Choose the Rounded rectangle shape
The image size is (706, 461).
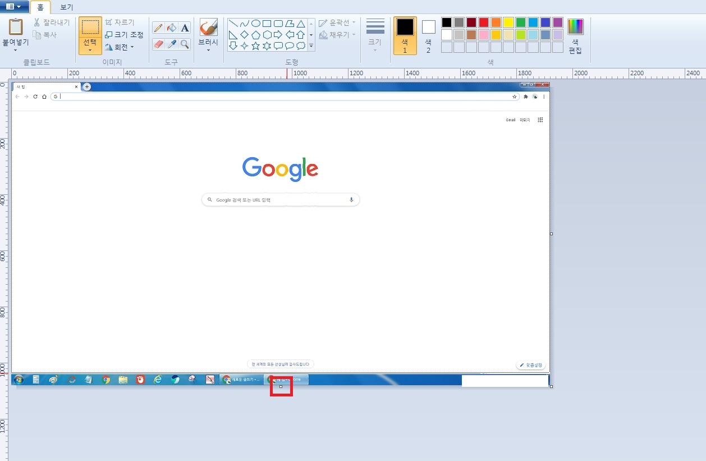[x=278, y=24]
